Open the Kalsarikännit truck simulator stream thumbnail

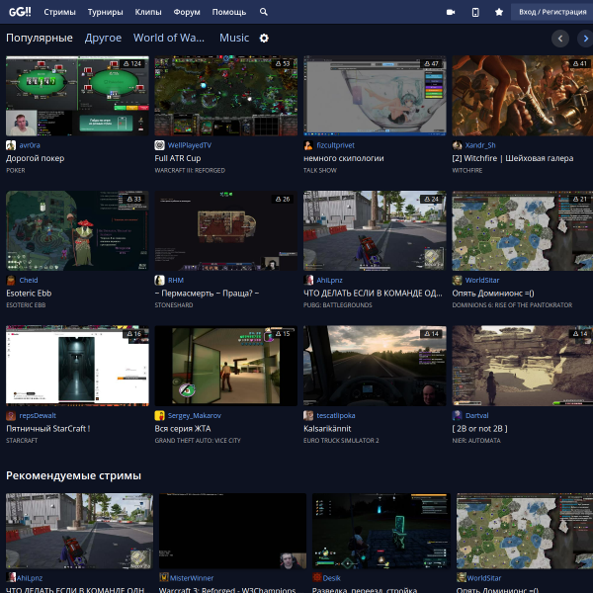[374, 366]
